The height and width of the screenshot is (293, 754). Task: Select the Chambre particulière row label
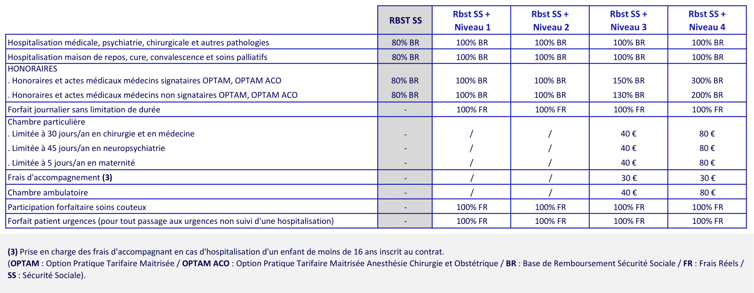46,122
